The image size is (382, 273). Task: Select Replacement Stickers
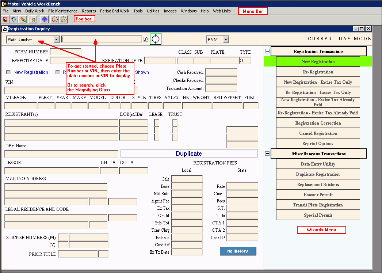coord(318,185)
